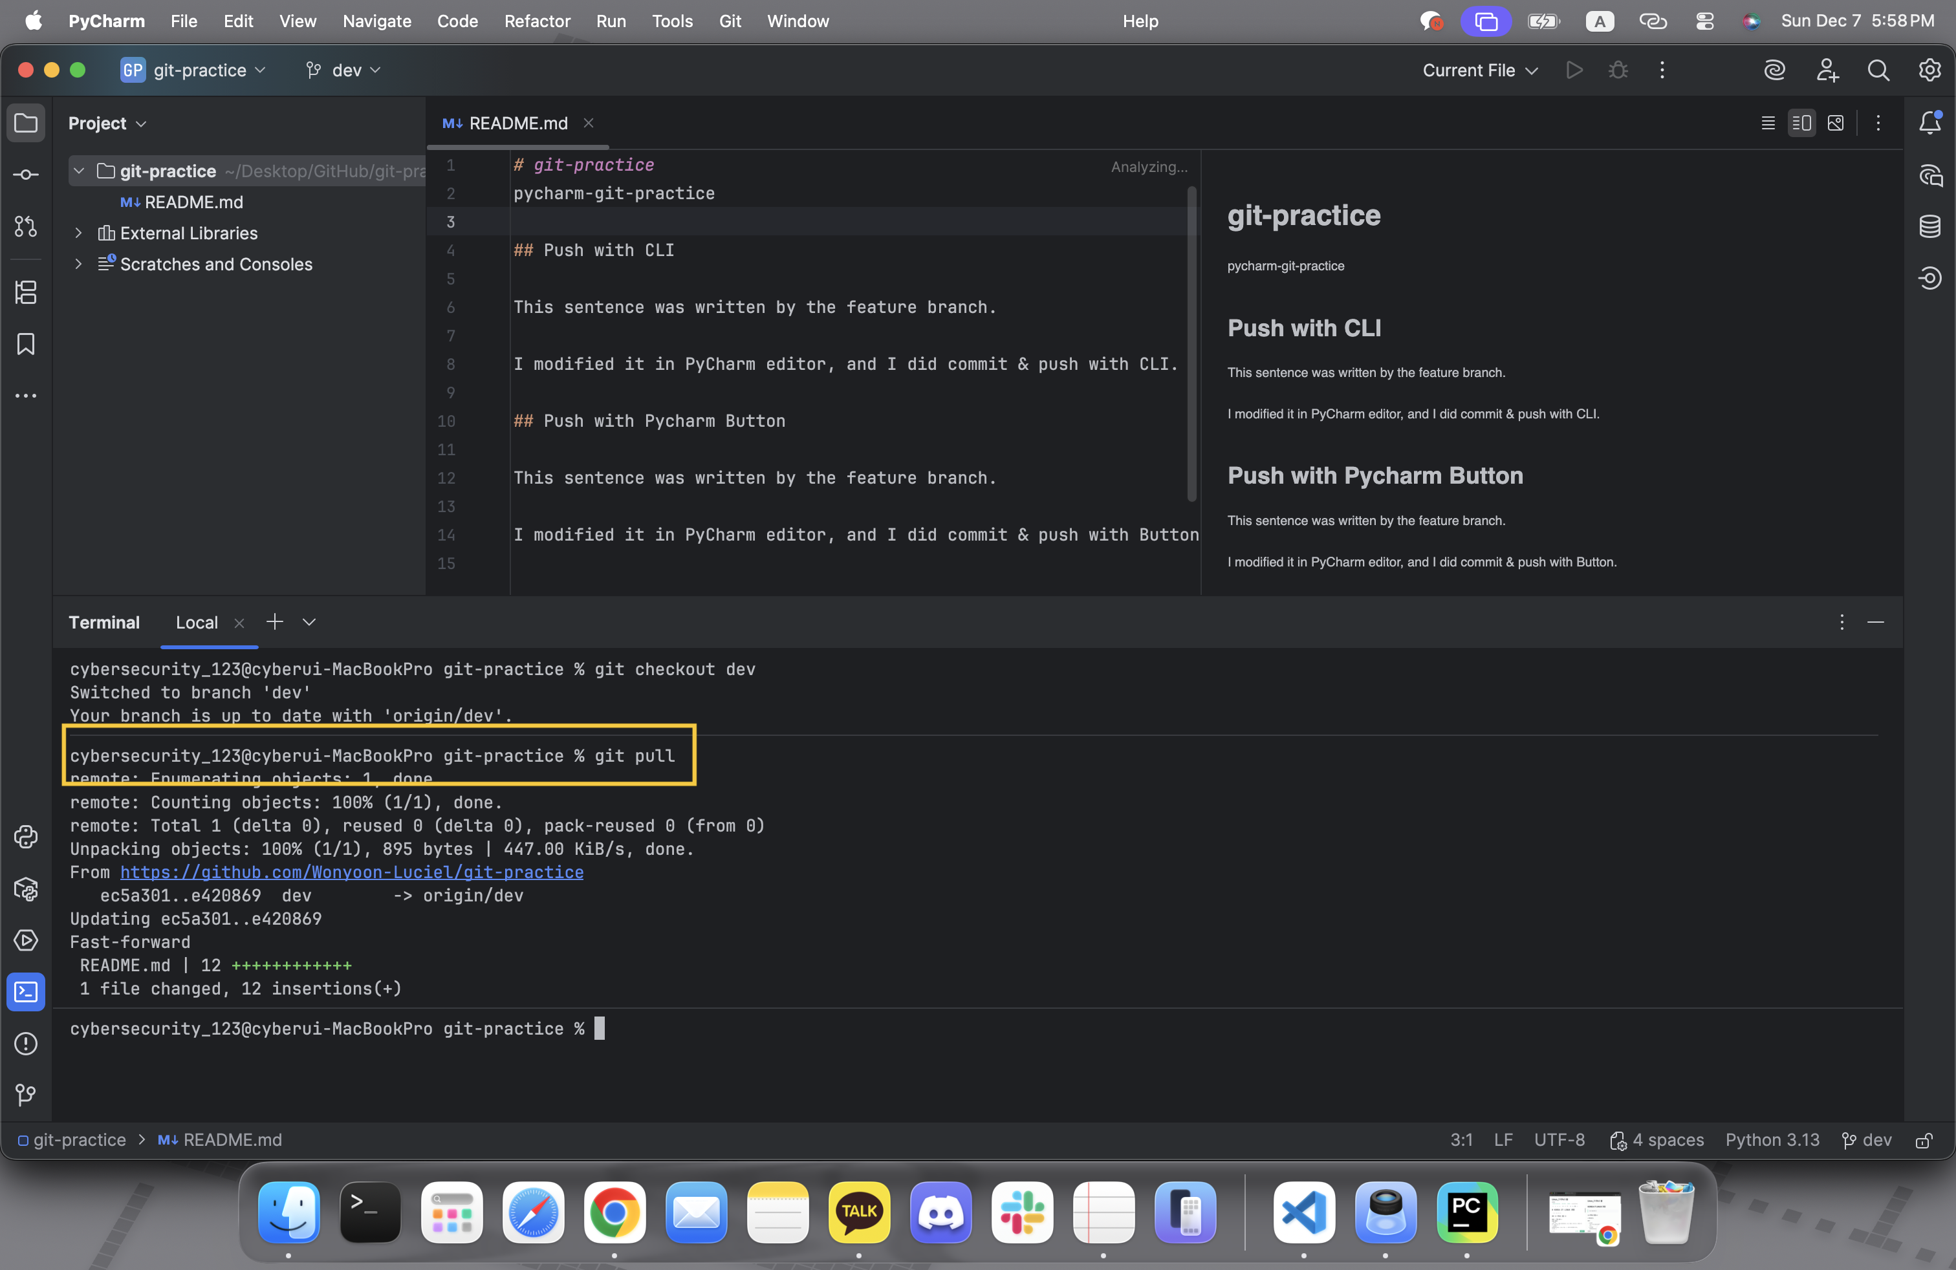
Task: Show the Bookmarks tool window
Action: tap(25, 344)
